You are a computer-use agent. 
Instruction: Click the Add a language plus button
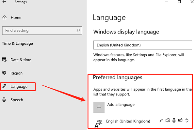click(99, 107)
